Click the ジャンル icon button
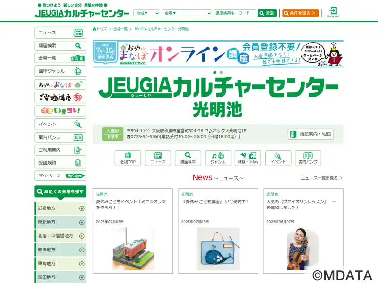The image size is (378, 283). click(218, 158)
